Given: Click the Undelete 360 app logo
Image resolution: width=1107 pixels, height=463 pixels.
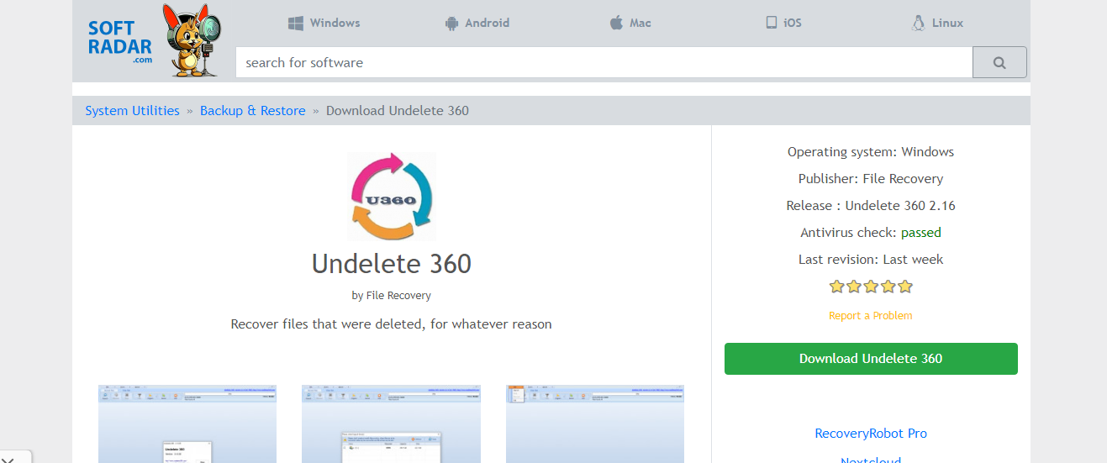Looking at the screenshot, I should [392, 197].
